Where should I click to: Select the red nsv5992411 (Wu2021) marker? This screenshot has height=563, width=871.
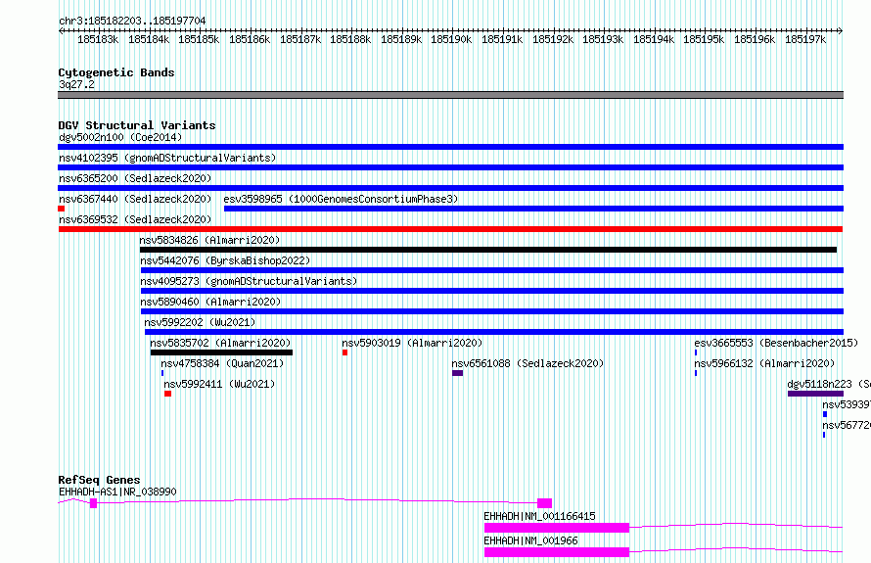[x=167, y=394]
